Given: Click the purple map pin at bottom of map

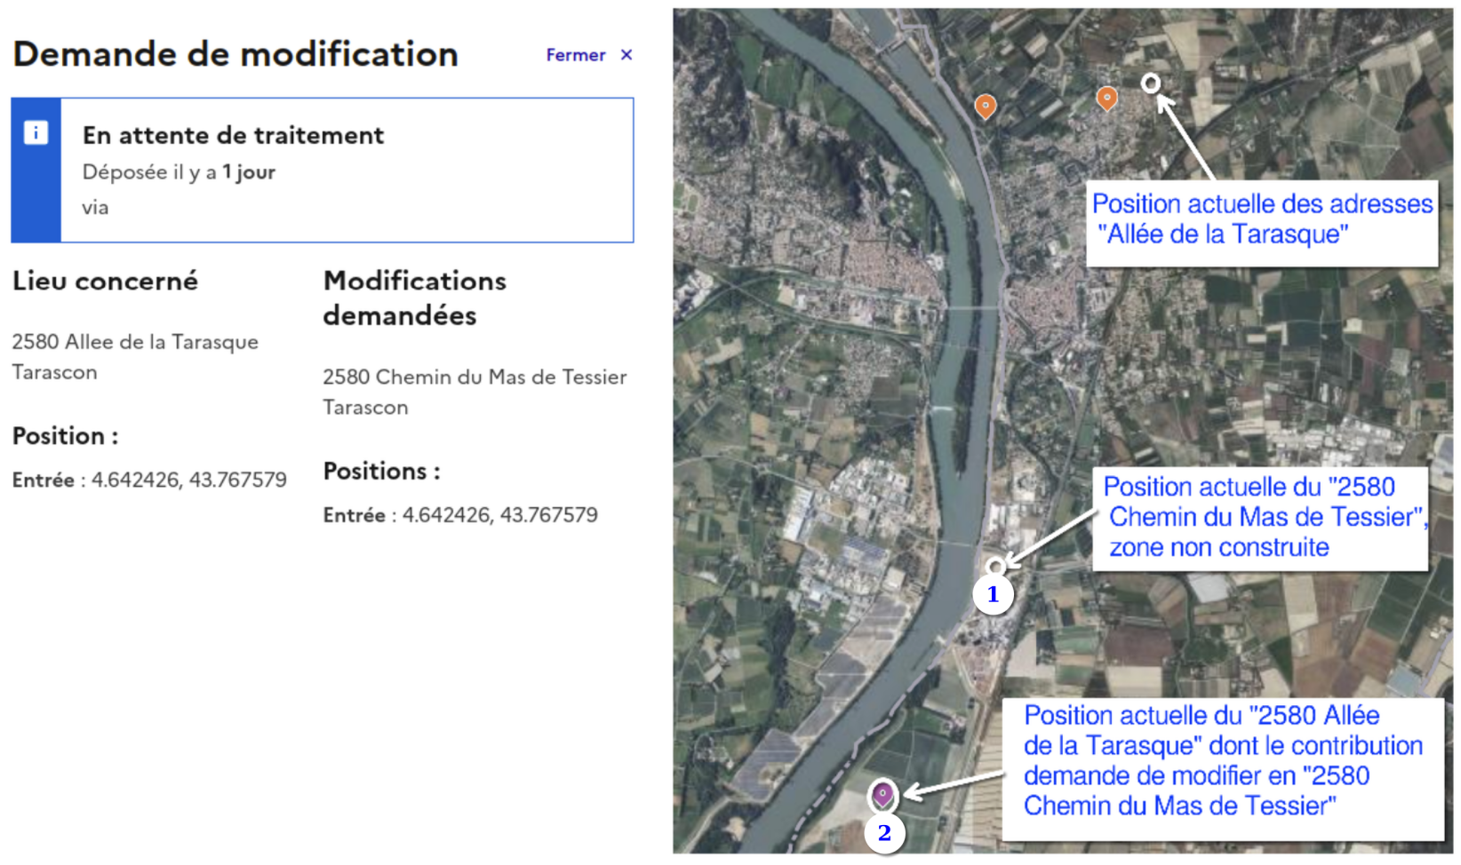Looking at the screenshot, I should [882, 795].
